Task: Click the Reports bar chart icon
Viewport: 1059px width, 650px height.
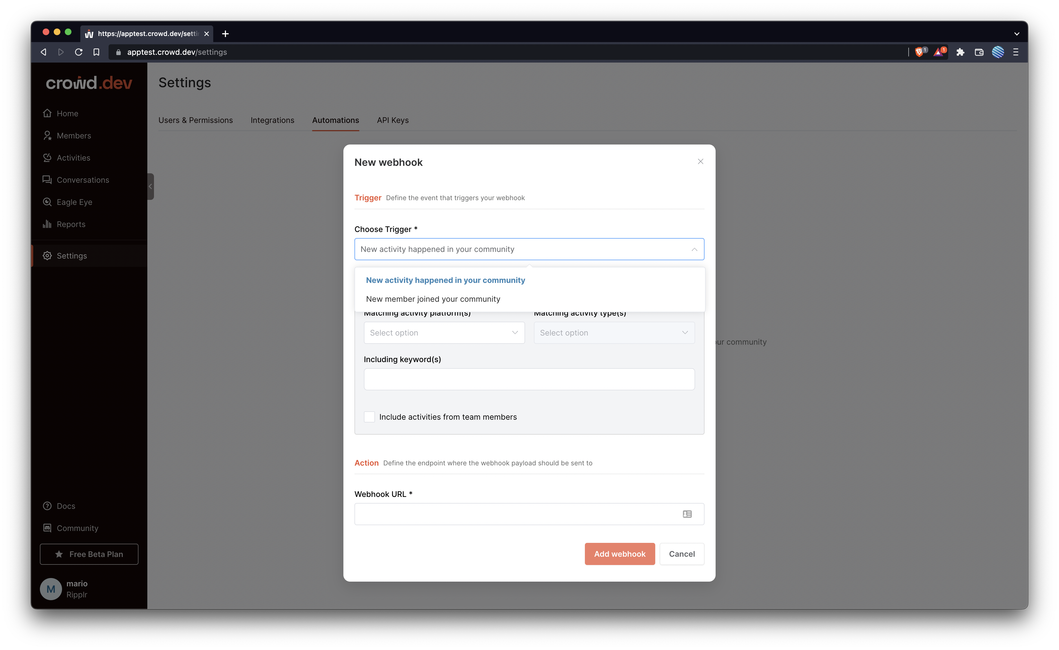Action: tap(47, 224)
